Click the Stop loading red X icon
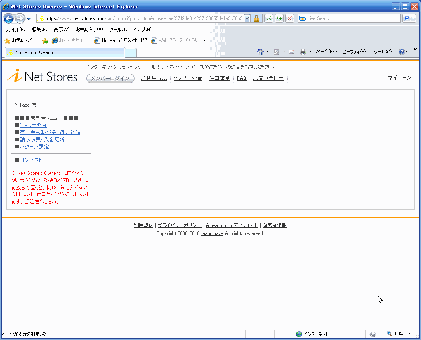Image resolution: width=421 pixels, height=340 pixels. pyautogui.click(x=289, y=18)
